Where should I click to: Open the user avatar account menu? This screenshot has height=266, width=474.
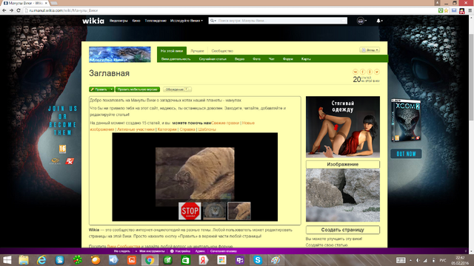(x=361, y=21)
